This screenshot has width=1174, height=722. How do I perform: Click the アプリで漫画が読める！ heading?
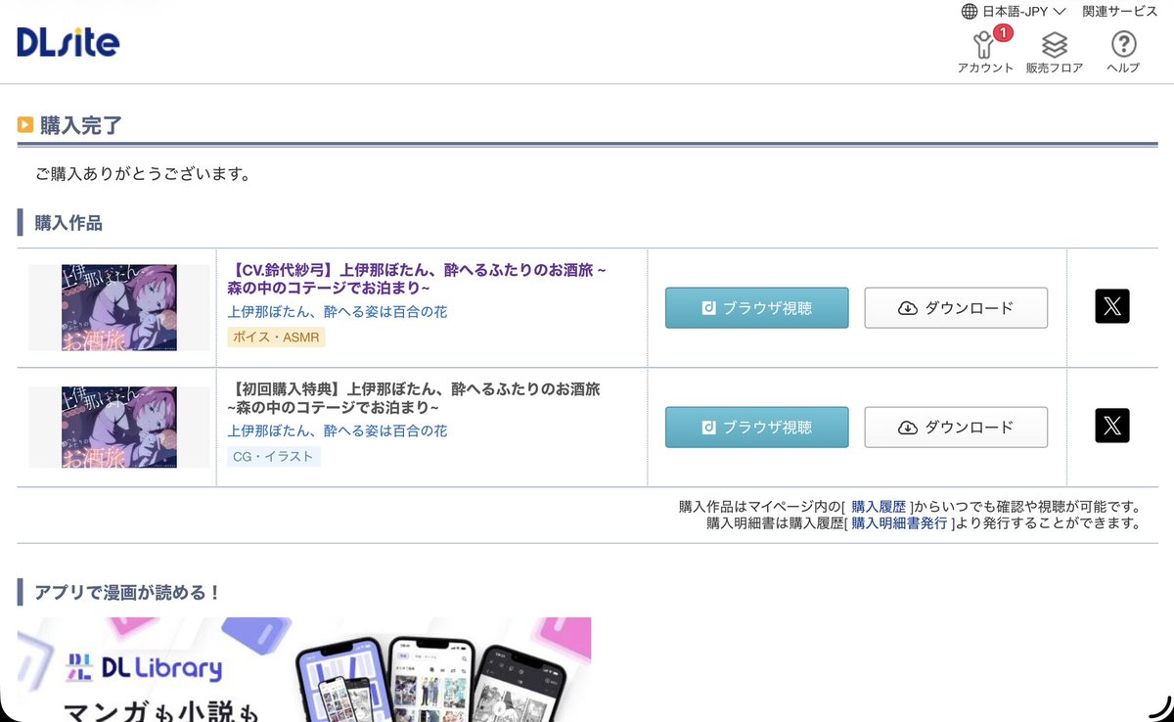[127, 593]
